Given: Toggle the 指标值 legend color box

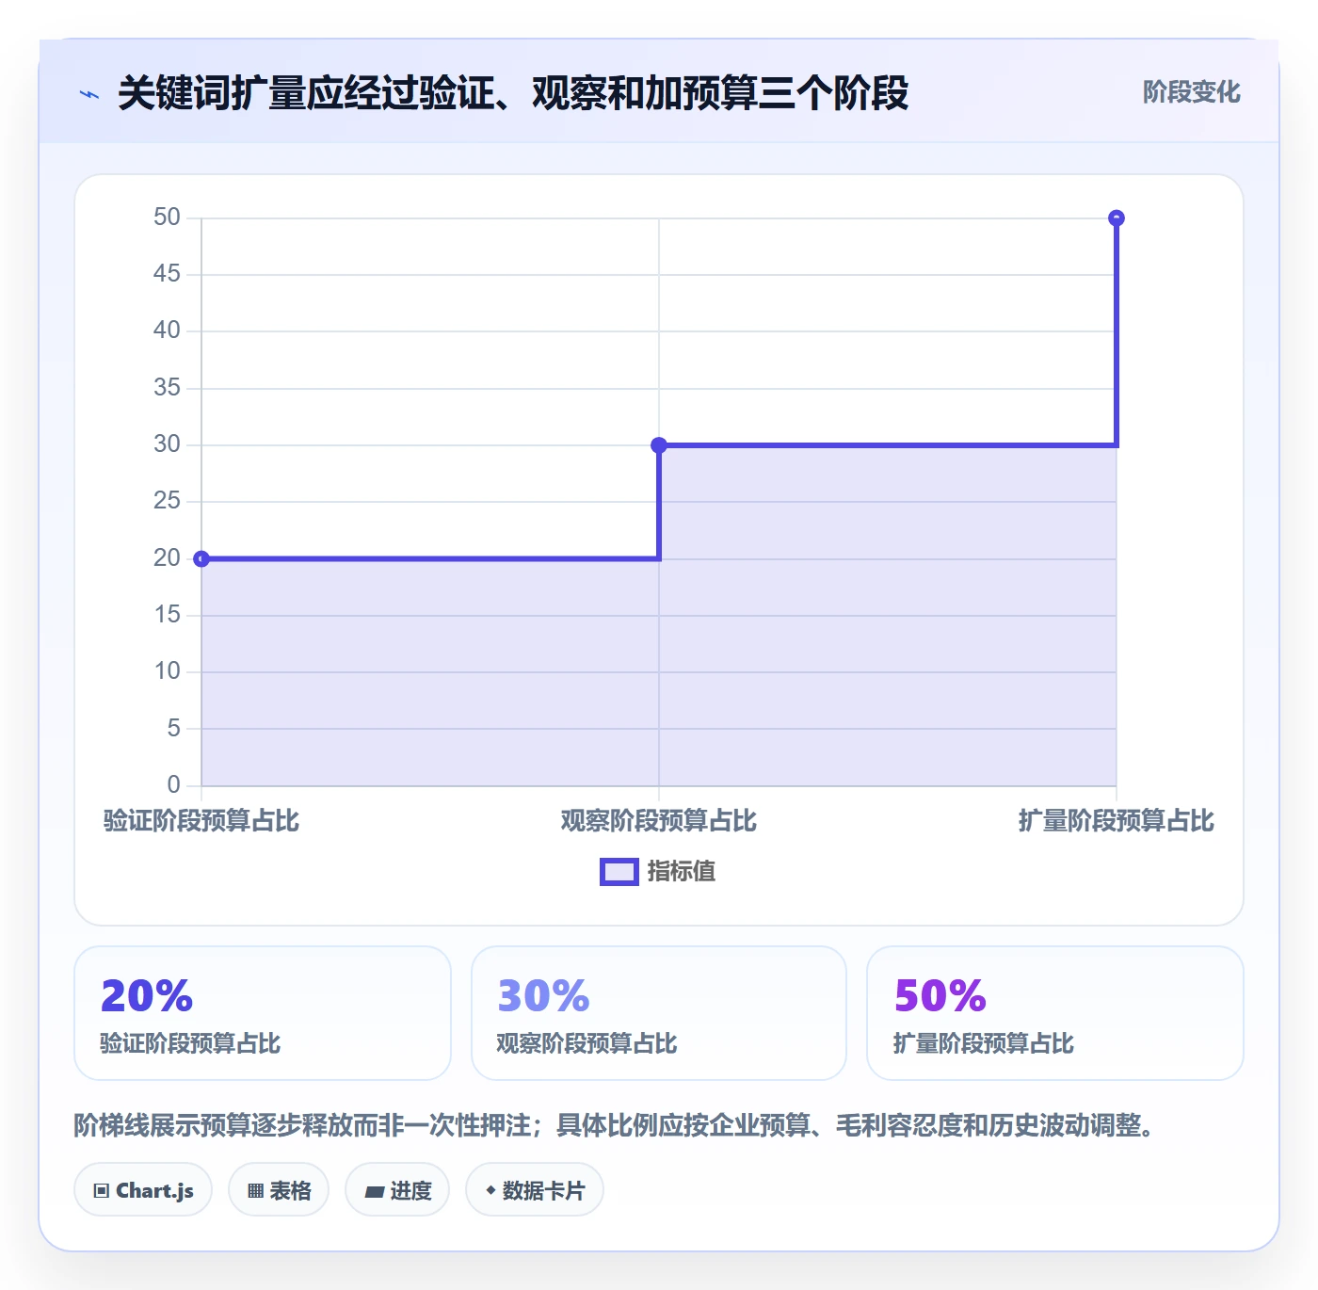Looking at the screenshot, I should 619,872.
